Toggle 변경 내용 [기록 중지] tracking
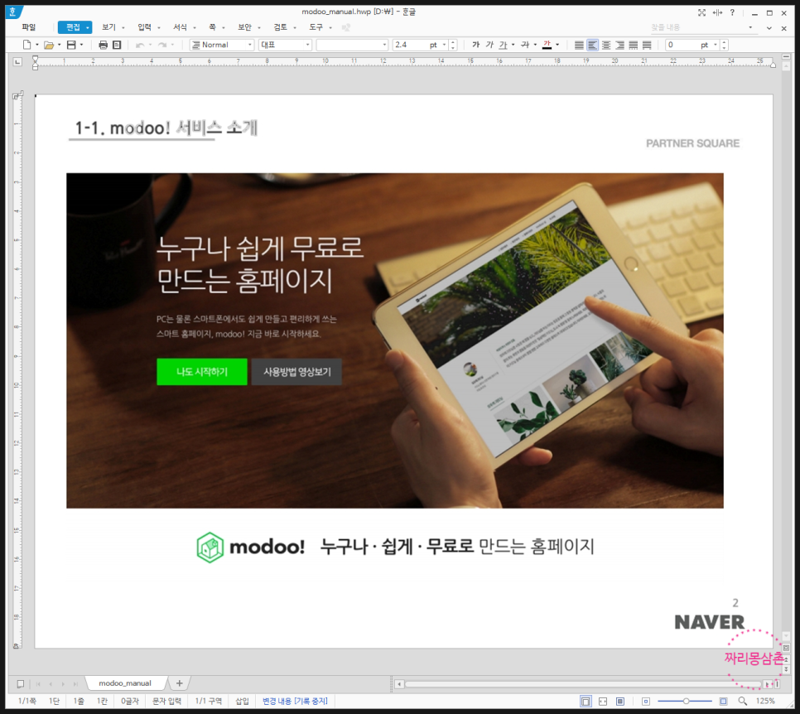Viewport: 800px width, 714px height. pyautogui.click(x=295, y=702)
